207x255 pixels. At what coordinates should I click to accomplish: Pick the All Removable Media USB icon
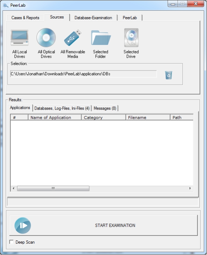click(x=73, y=38)
